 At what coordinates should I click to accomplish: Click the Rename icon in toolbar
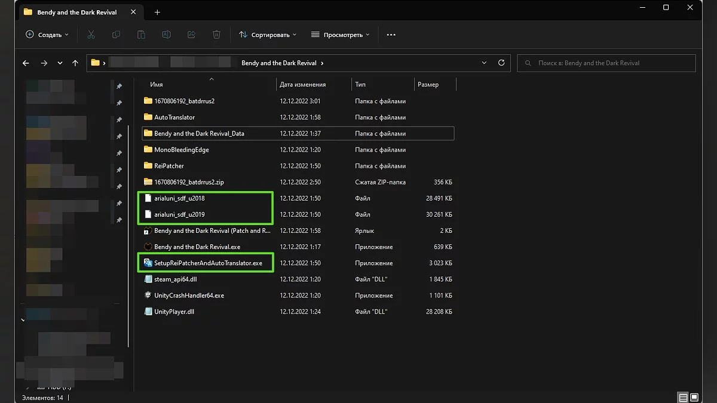[x=166, y=35]
